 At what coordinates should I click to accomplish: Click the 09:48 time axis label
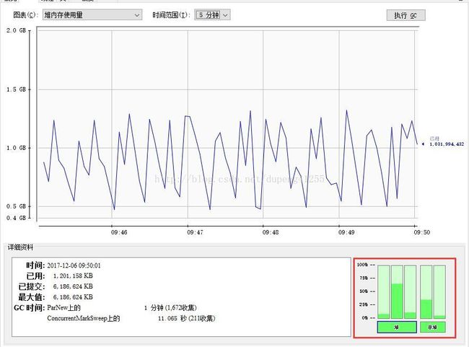(x=271, y=232)
